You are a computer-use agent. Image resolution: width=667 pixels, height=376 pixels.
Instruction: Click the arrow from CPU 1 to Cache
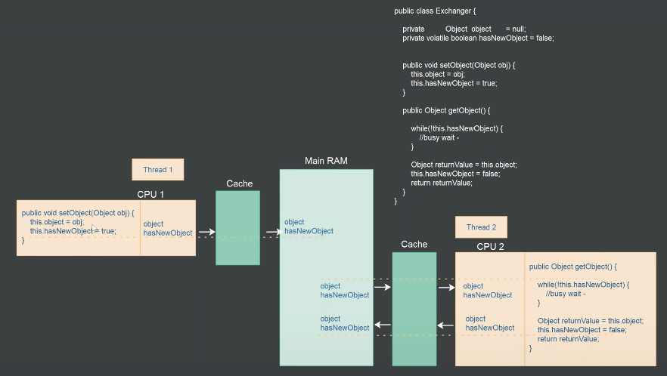click(x=206, y=233)
